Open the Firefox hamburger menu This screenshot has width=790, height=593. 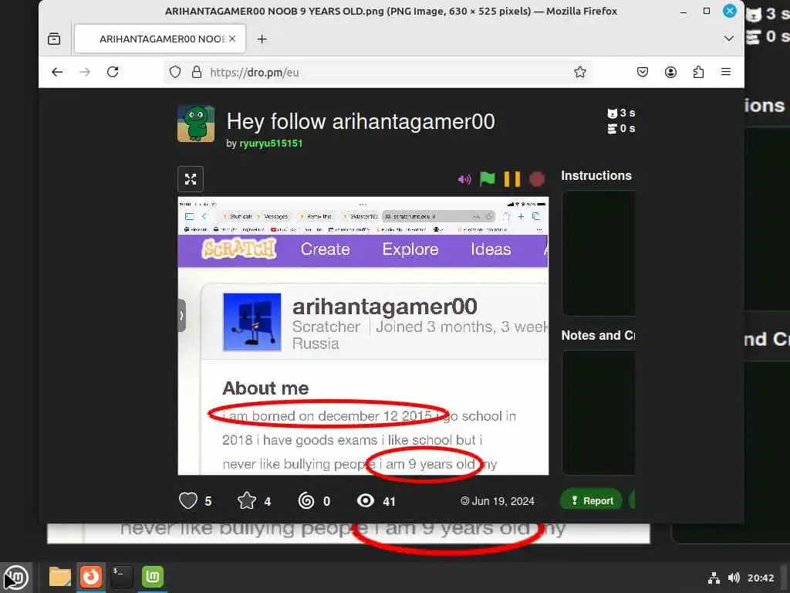click(726, 72)
